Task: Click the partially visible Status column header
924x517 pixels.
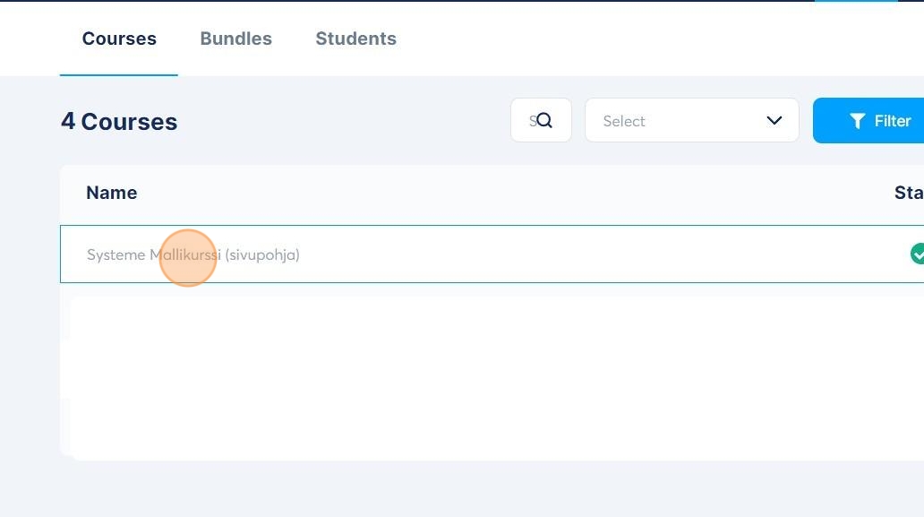Action: point(908,193)
